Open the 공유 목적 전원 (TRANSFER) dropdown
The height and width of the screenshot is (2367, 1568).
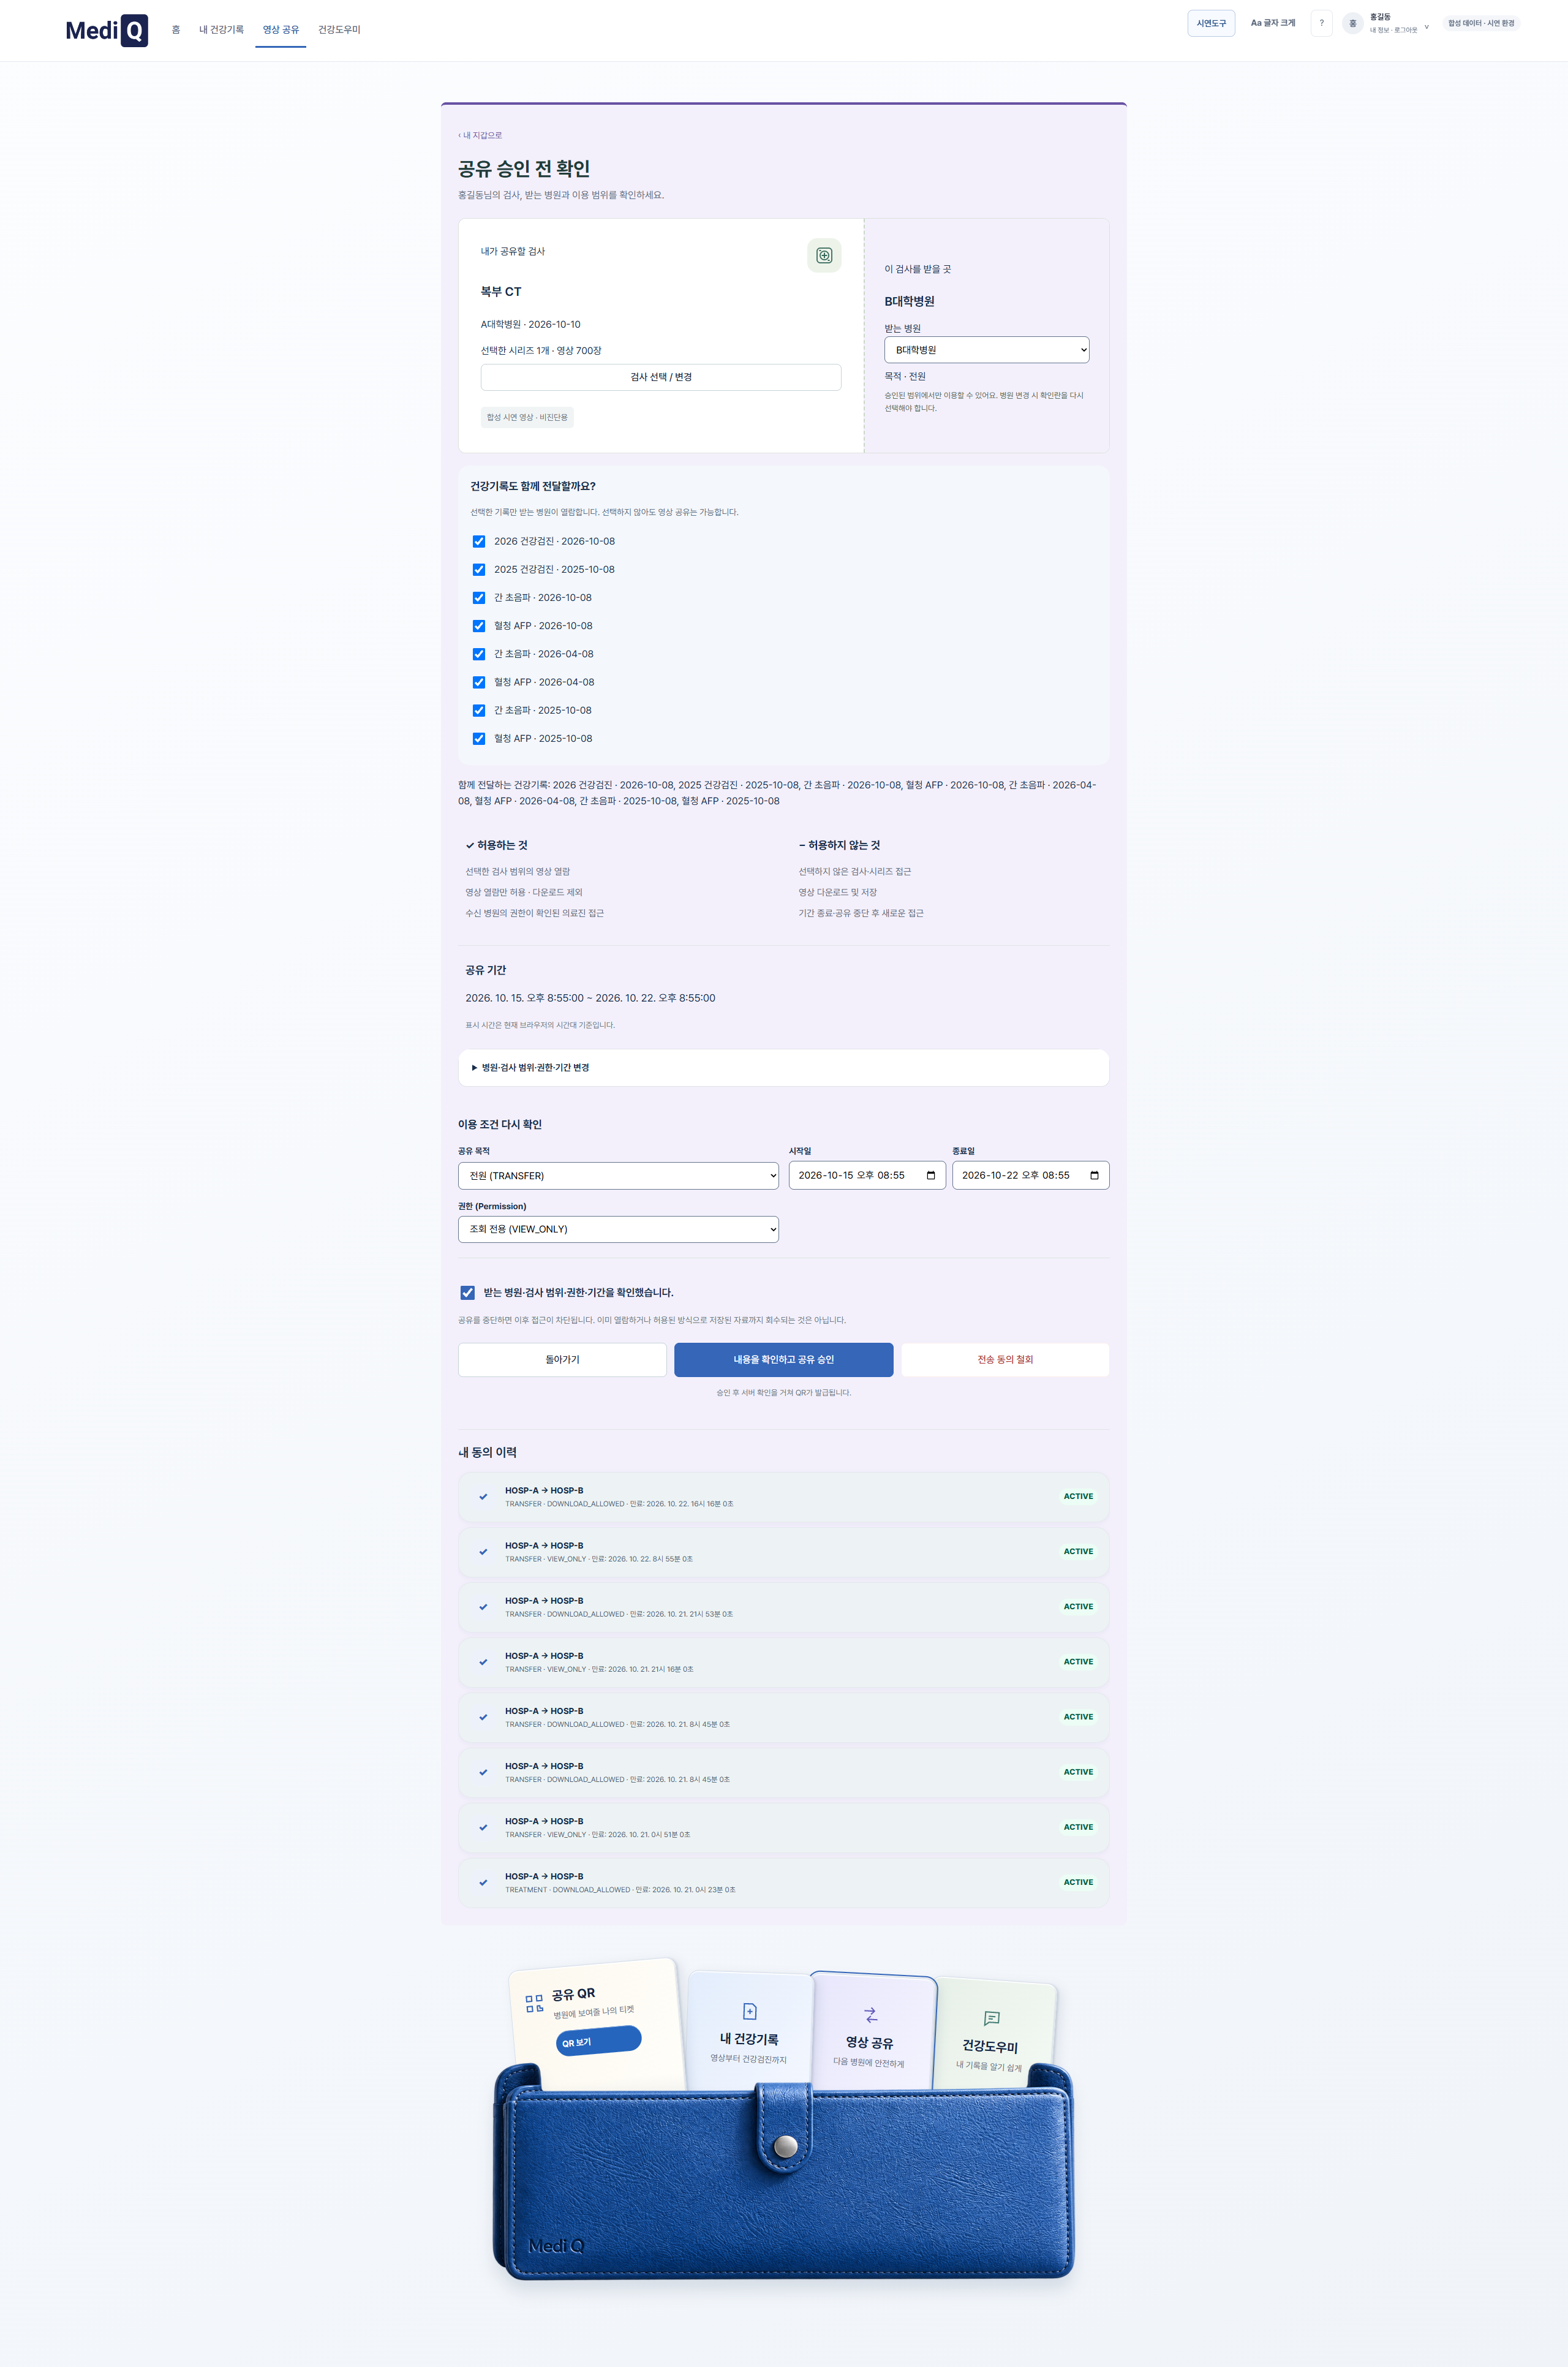[618, 1175]
